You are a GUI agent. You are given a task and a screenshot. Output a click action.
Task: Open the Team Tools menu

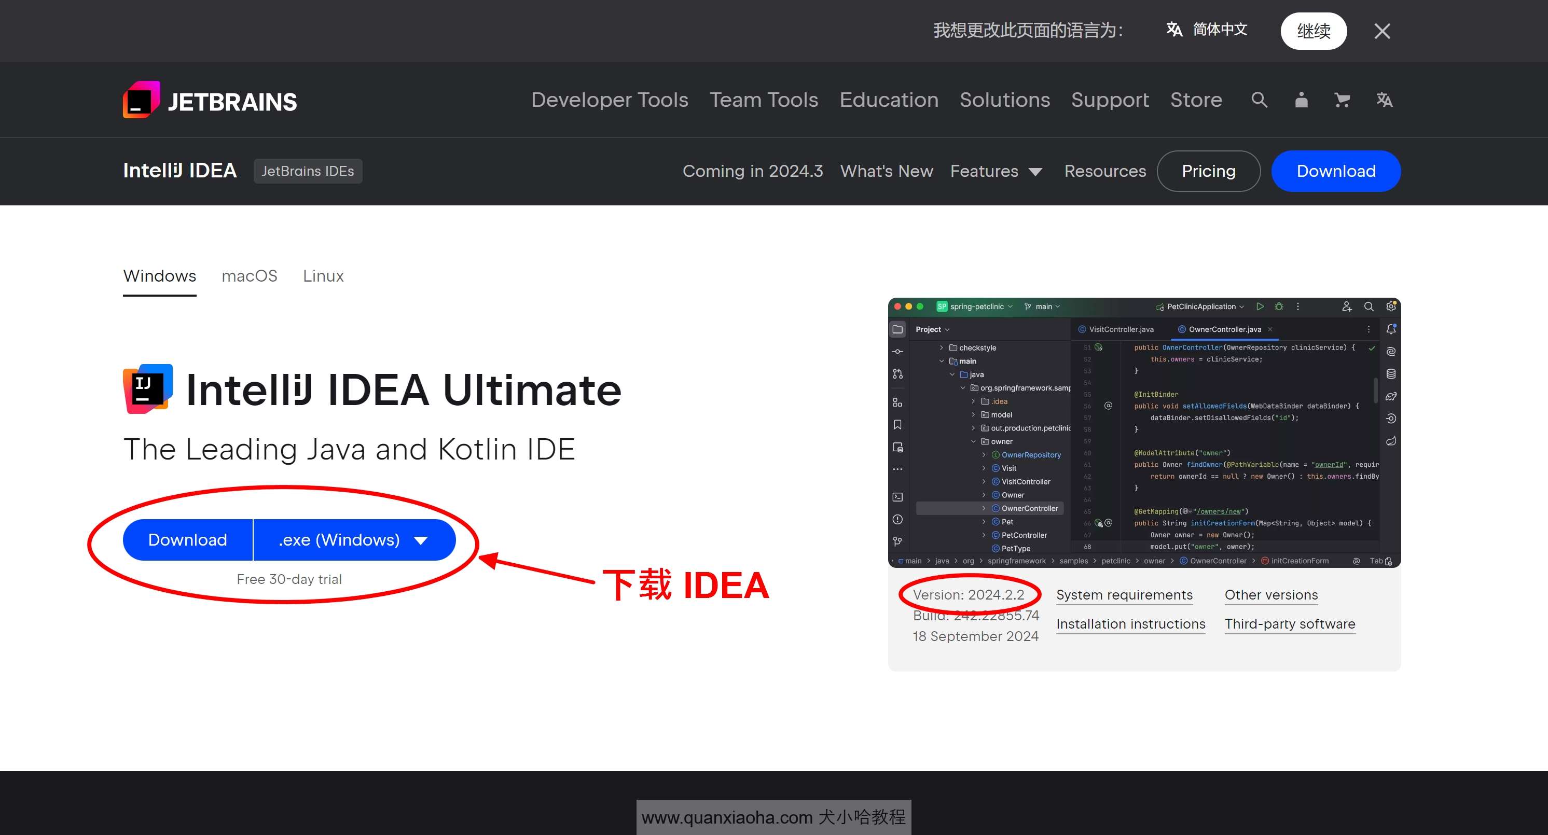coord(764,100)
